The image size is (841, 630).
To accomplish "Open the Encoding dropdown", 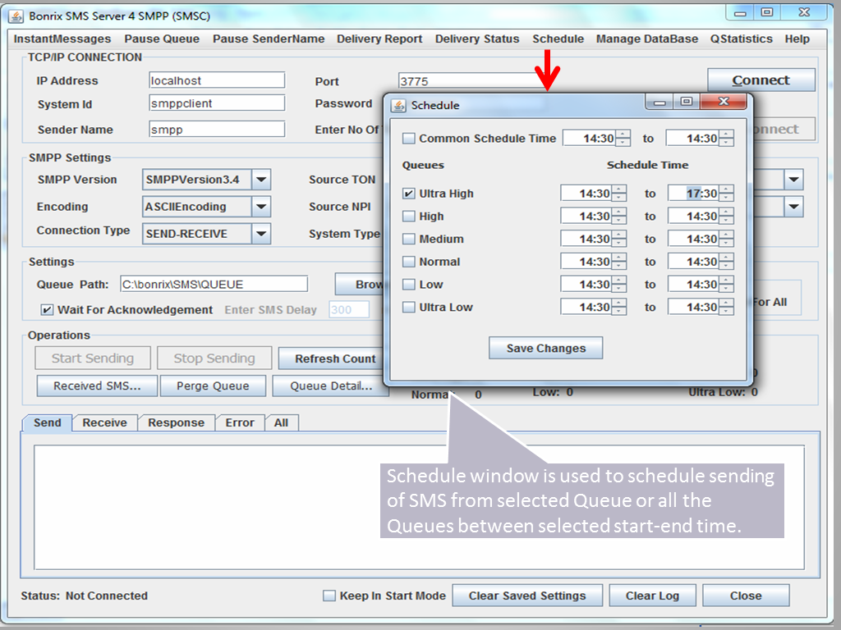I will pyautogui.click(x=261, y=207).
